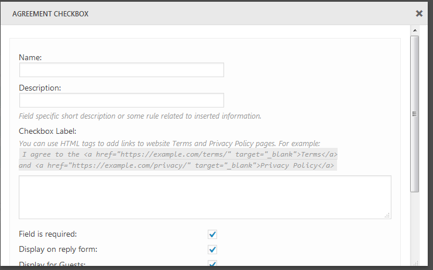Focus the Name input field
Screen dimensions: 433x270
pos(122,70)
